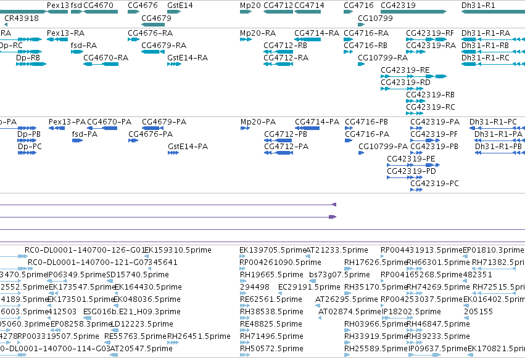Select the Pex13 gene label
This screenshot has width=525, height=358.
(58, 6)
